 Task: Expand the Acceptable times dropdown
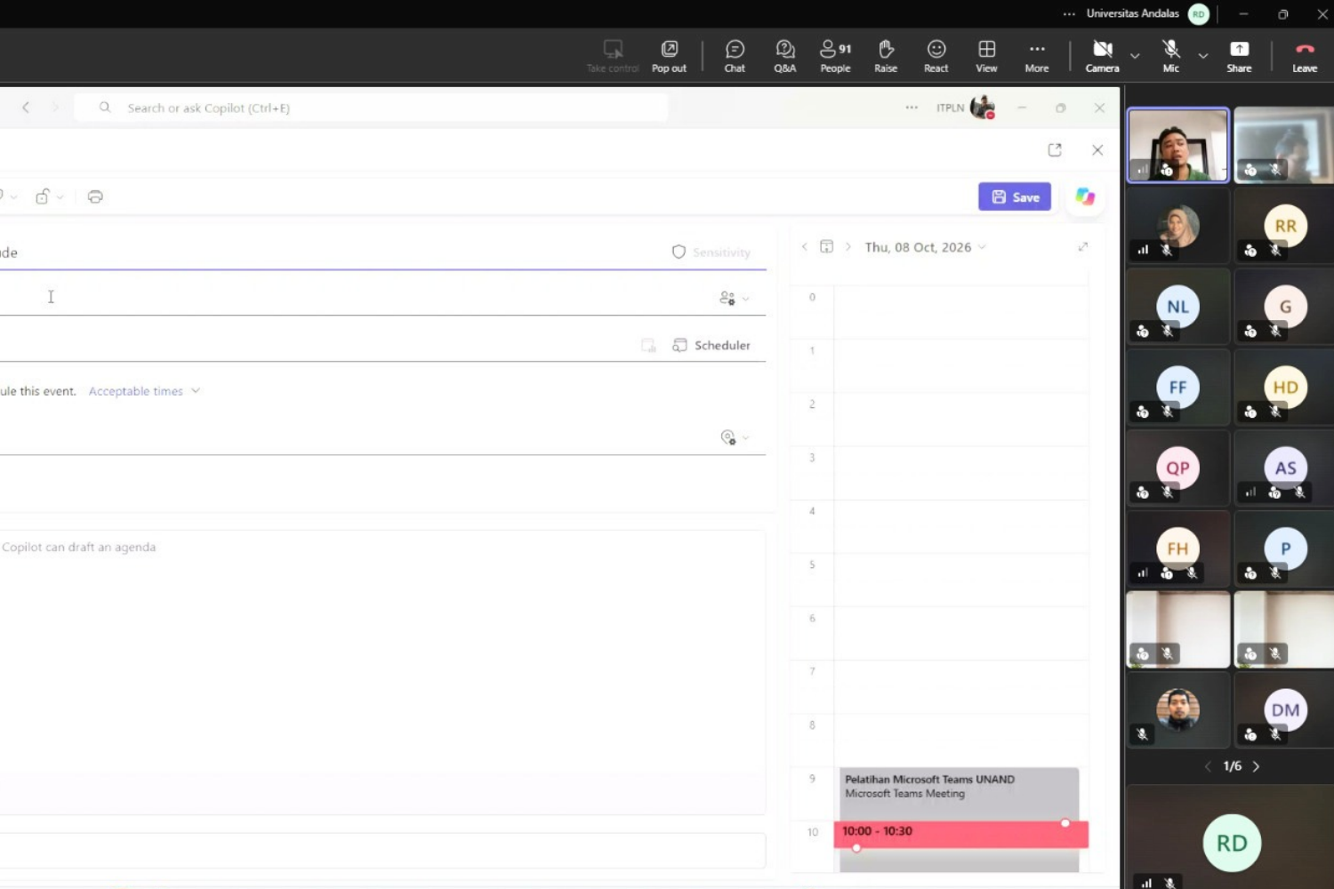tap(145, 391)
